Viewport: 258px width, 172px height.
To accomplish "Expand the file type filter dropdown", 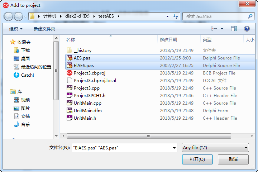I will point(246,148).
